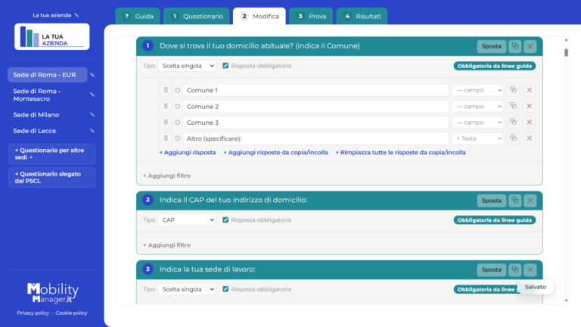Copy the 'Altro (specificare)' answer row
This screenshot has height=327, width=581.
(x=513, y=139)
